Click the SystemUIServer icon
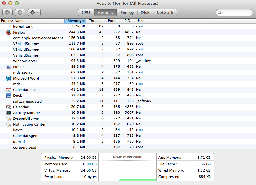Image resolution: width=256 pixels, height=185 pixels. (x=9, y=119)
